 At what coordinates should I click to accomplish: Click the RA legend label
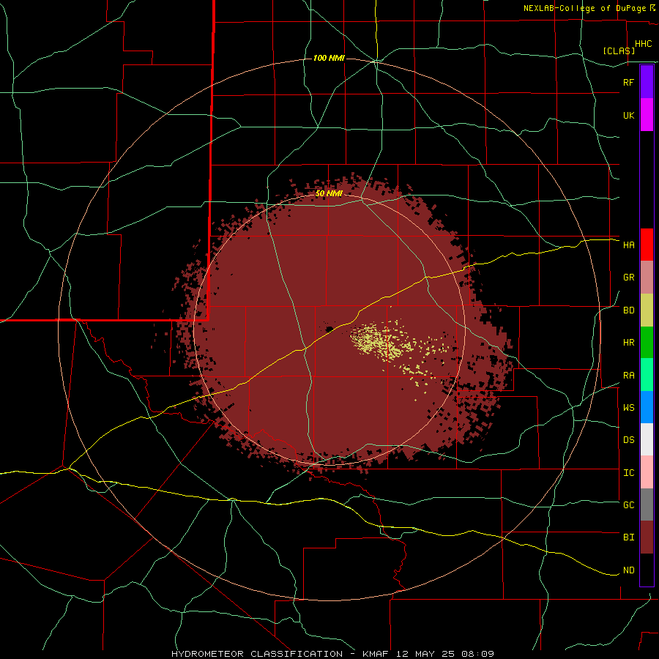[628, 376]
